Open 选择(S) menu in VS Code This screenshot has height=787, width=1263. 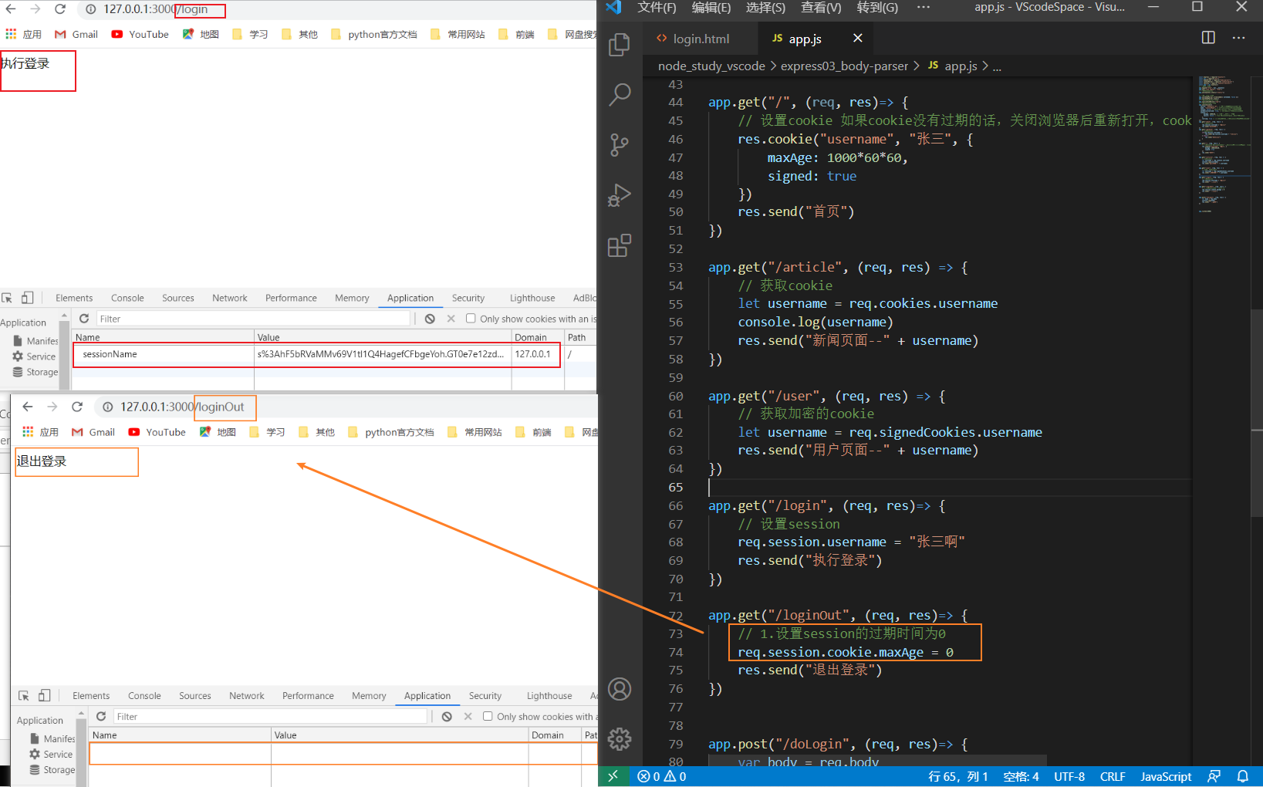point(765,8)
